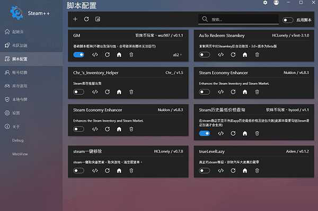Delete the trueLevelLazy script

click(x=257, y=171)
